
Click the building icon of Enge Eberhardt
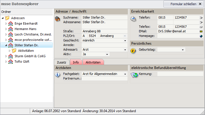pos(11,23)
